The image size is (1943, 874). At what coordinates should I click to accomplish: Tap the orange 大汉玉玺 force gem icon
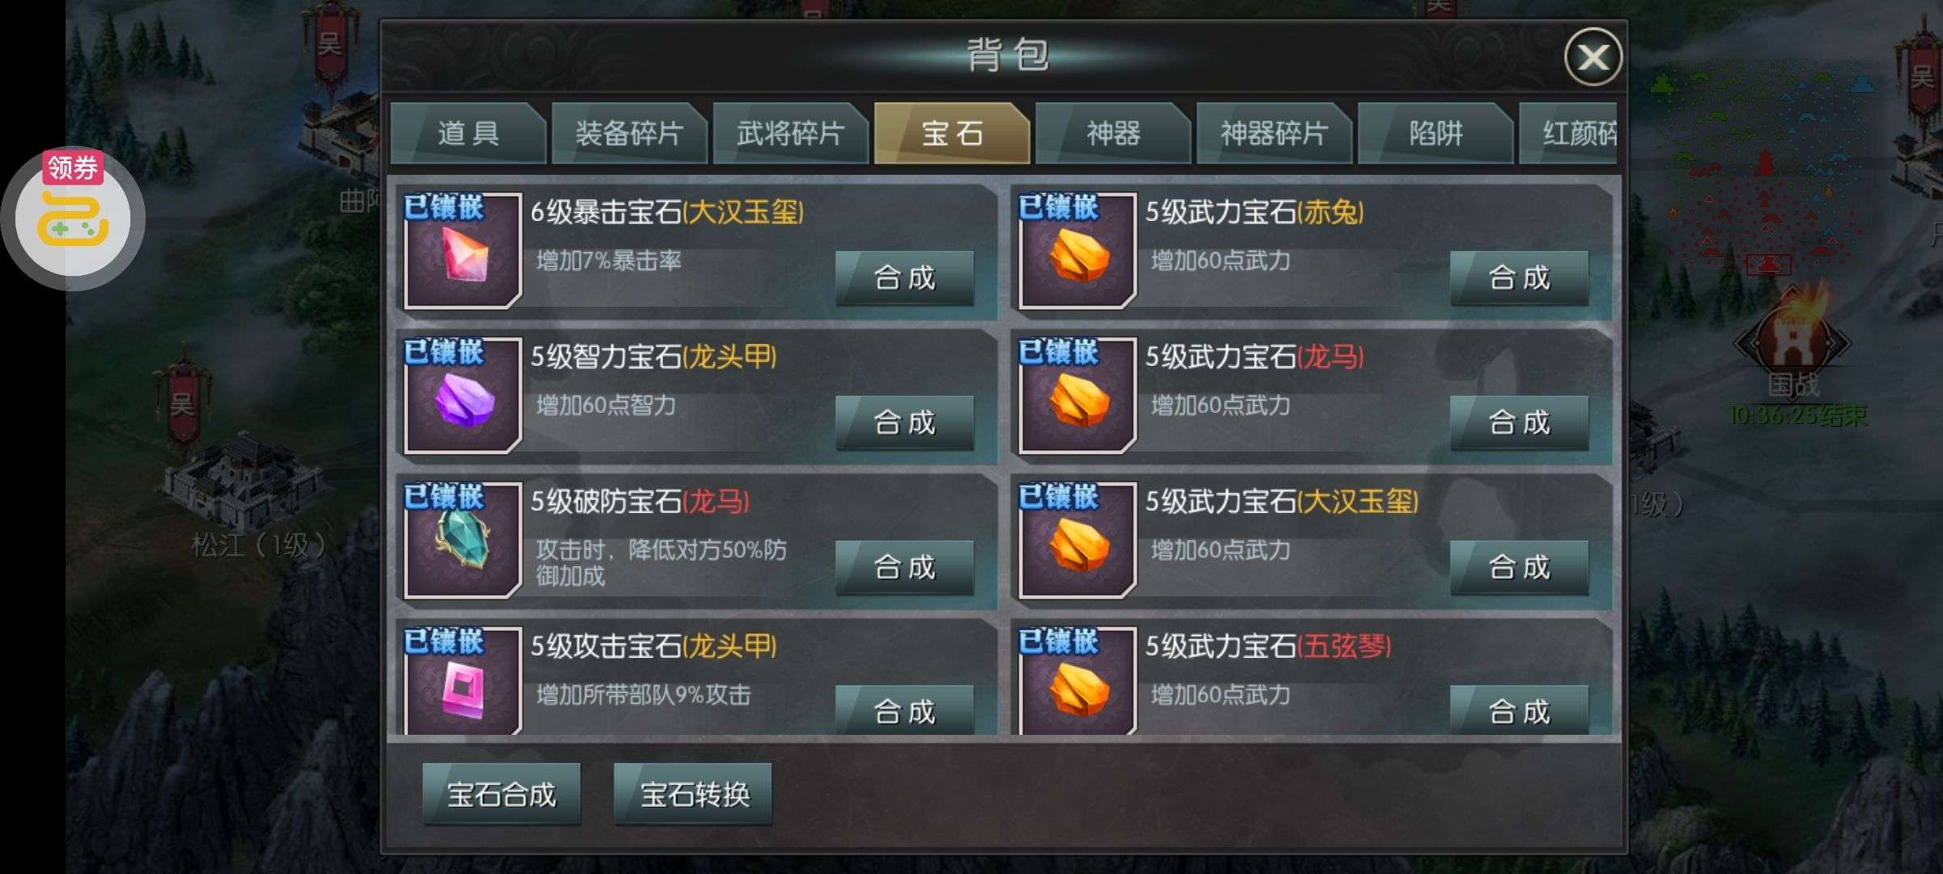pos(1078,541)
